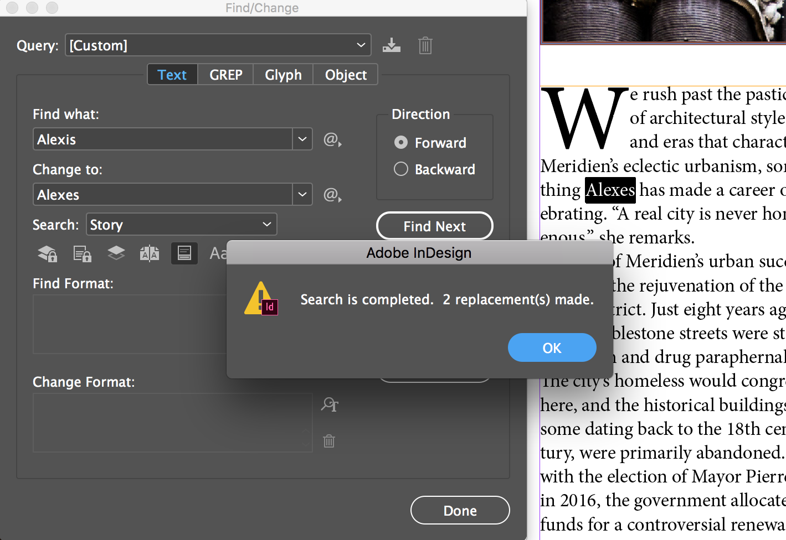The image size is (786, 540).
Task: Expand the Query dropdown
Action: [x=218, y=45]
